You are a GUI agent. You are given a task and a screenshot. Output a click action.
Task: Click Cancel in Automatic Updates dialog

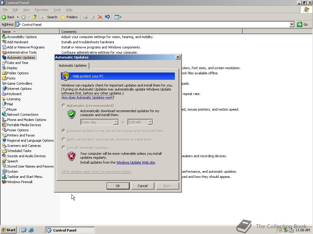[142, 186]
